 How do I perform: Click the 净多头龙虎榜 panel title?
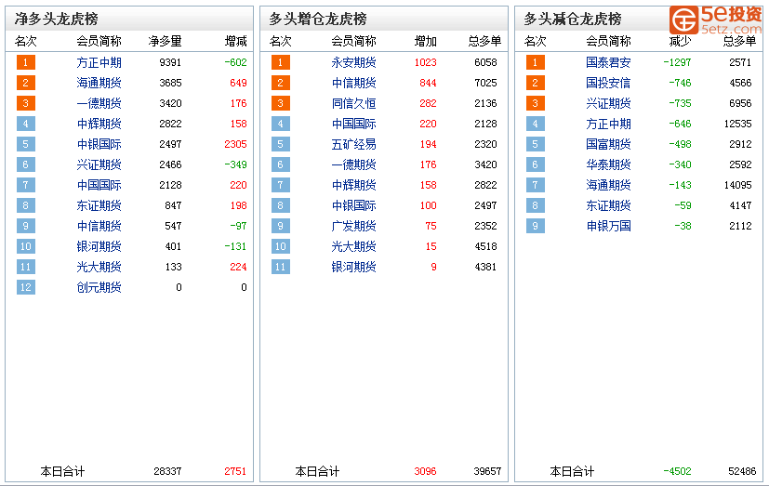pyautogui.click(x=57, y=19)
